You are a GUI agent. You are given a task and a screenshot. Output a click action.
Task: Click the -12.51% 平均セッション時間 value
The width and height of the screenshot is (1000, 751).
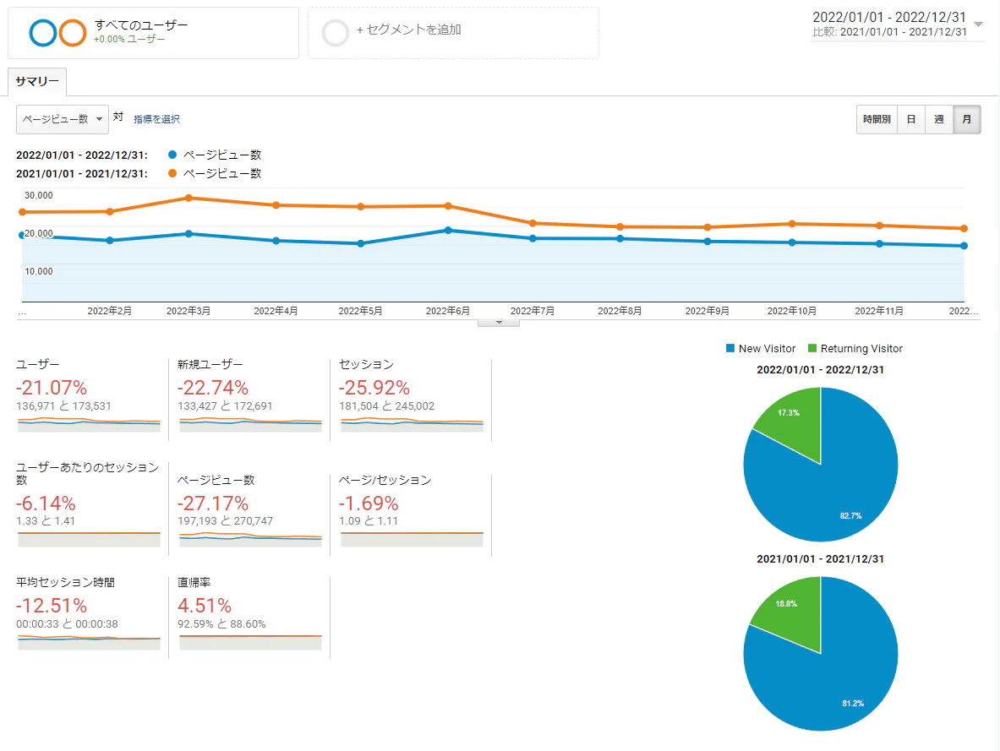(x=52, y=605)
